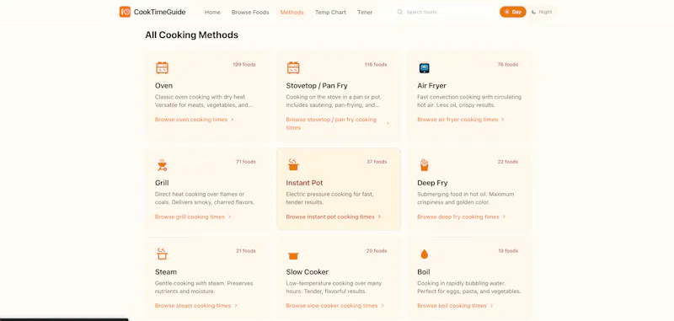The width and height of the screenshot is (674, 321).
Task: Click the Stovetop / Pan Fry title
Action: click(317, 85)
